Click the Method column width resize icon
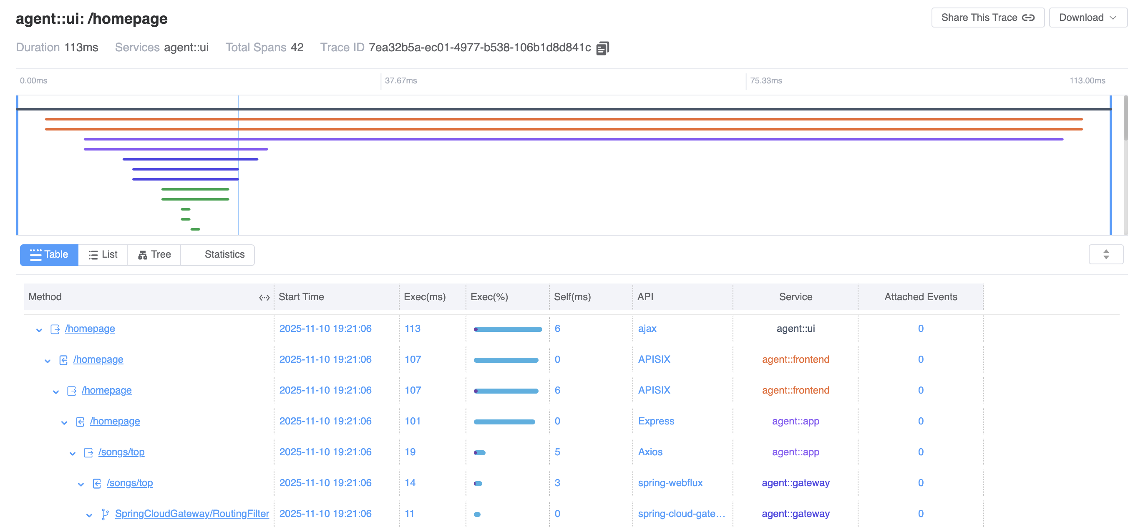 click(264, 297)
